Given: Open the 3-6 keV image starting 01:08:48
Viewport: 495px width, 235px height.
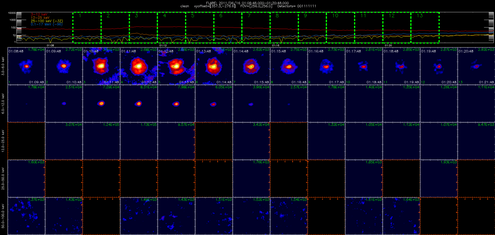Looking at the screenshot, I should pyautogui.click(x=26, y=66).
